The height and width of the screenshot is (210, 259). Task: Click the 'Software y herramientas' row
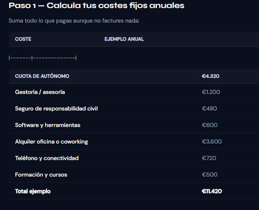(134, 125)
